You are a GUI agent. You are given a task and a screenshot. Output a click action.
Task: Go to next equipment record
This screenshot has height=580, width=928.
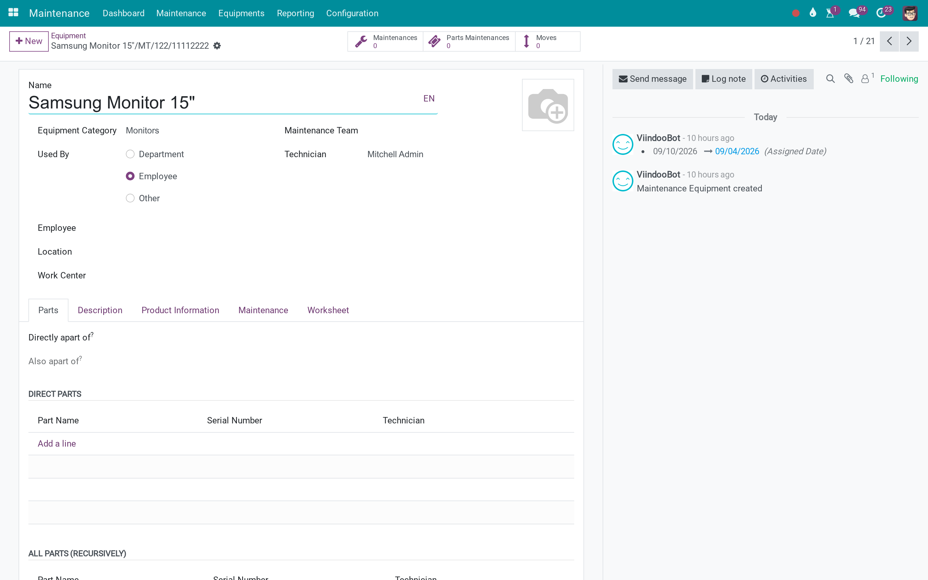tap(909, 41)
